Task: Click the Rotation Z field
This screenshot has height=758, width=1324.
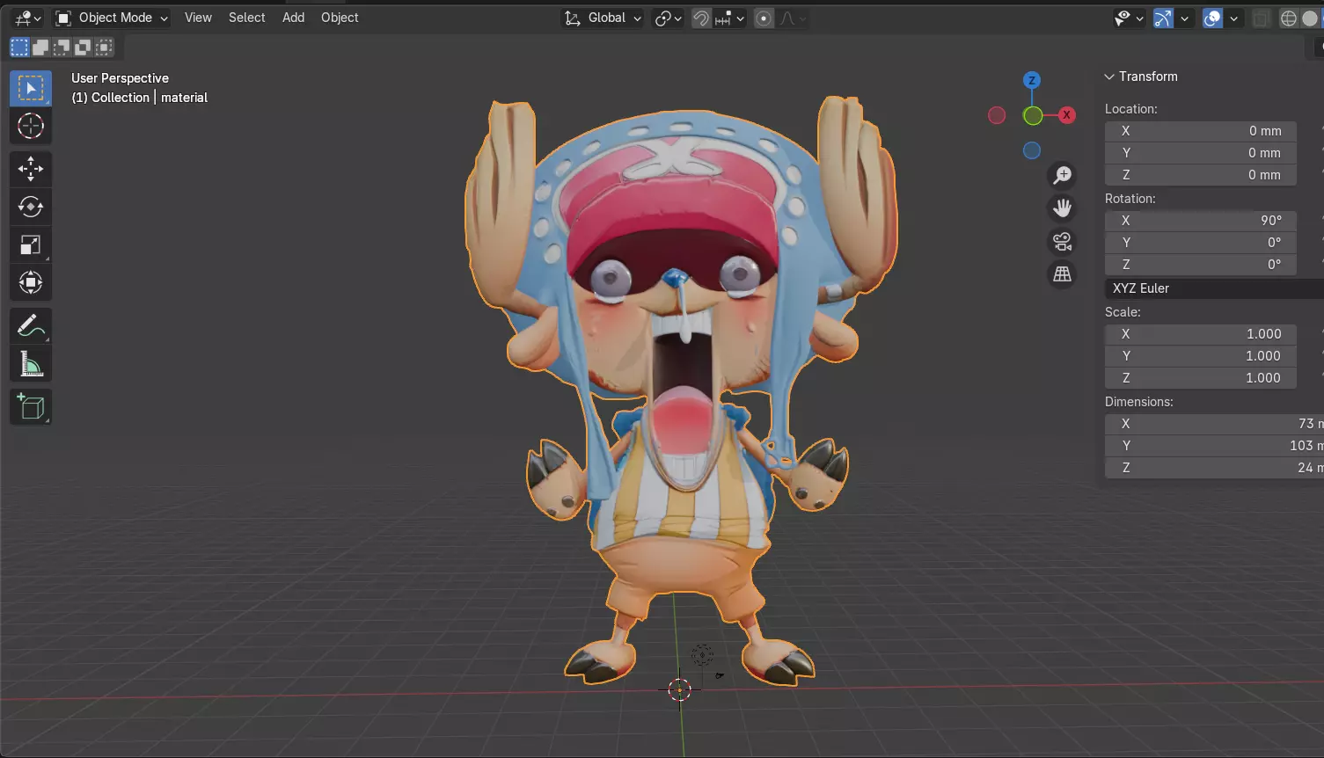Action: 1201,265
